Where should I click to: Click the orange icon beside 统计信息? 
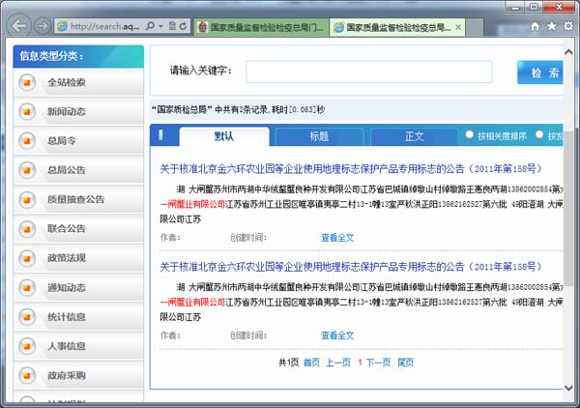[x=27, y=316]
